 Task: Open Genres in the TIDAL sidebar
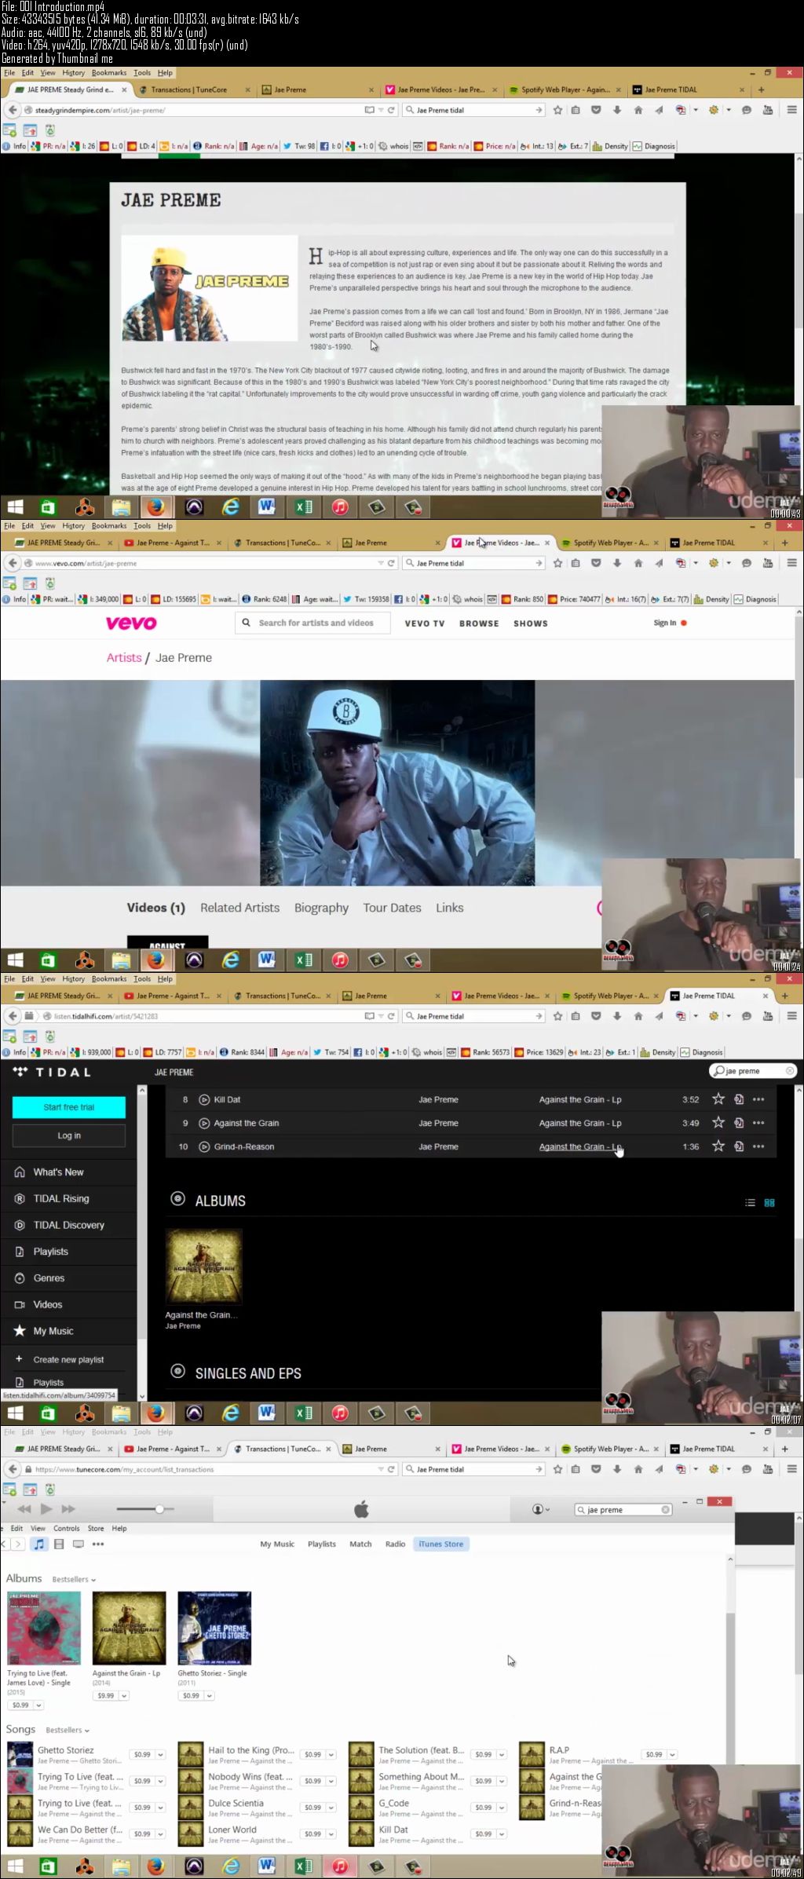click(49, 1278)
